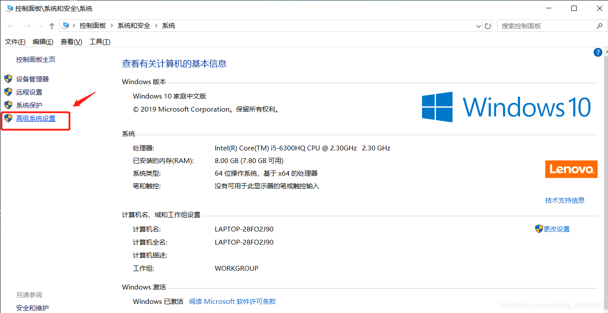Open the 文件(F) menu

point(15,42)
